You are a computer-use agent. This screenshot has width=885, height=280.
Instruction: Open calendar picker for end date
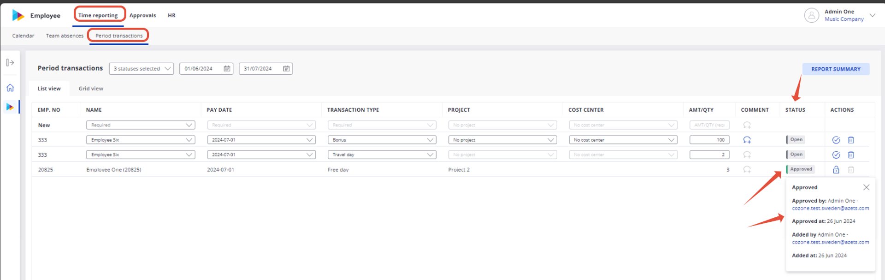pyautogui.click(x=286, y=69)
